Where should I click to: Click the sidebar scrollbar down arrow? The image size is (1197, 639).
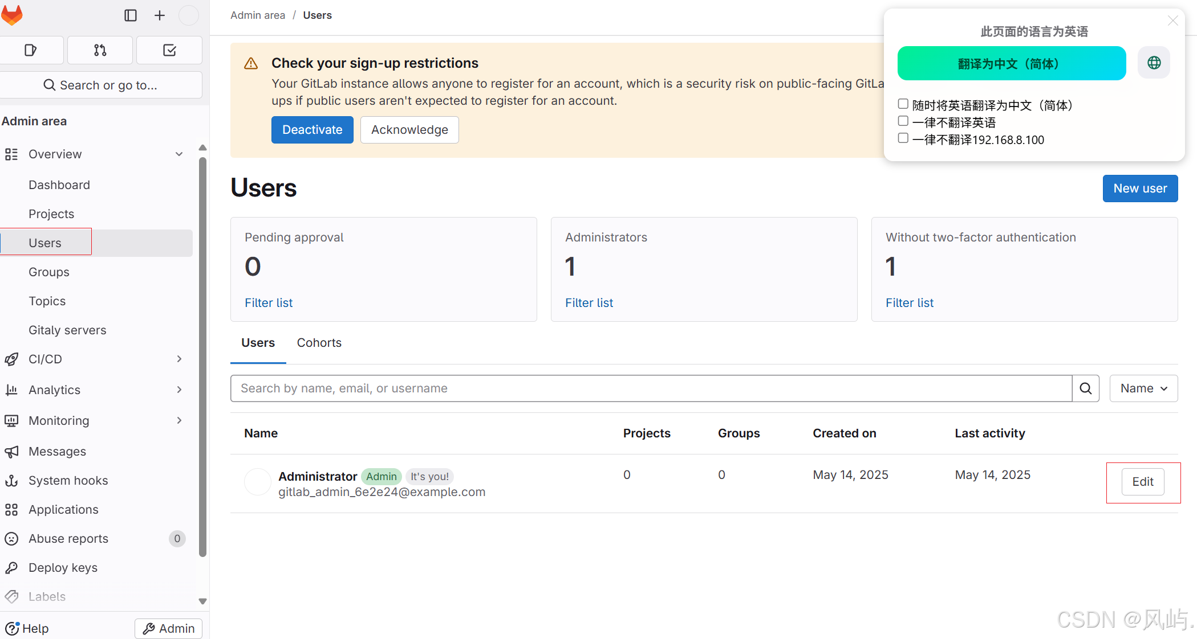(x=202, y=601)
